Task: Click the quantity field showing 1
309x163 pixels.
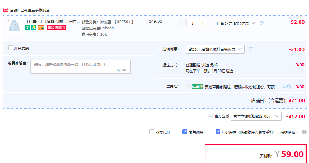Action: pyautogui.click(x=193, y=23)
